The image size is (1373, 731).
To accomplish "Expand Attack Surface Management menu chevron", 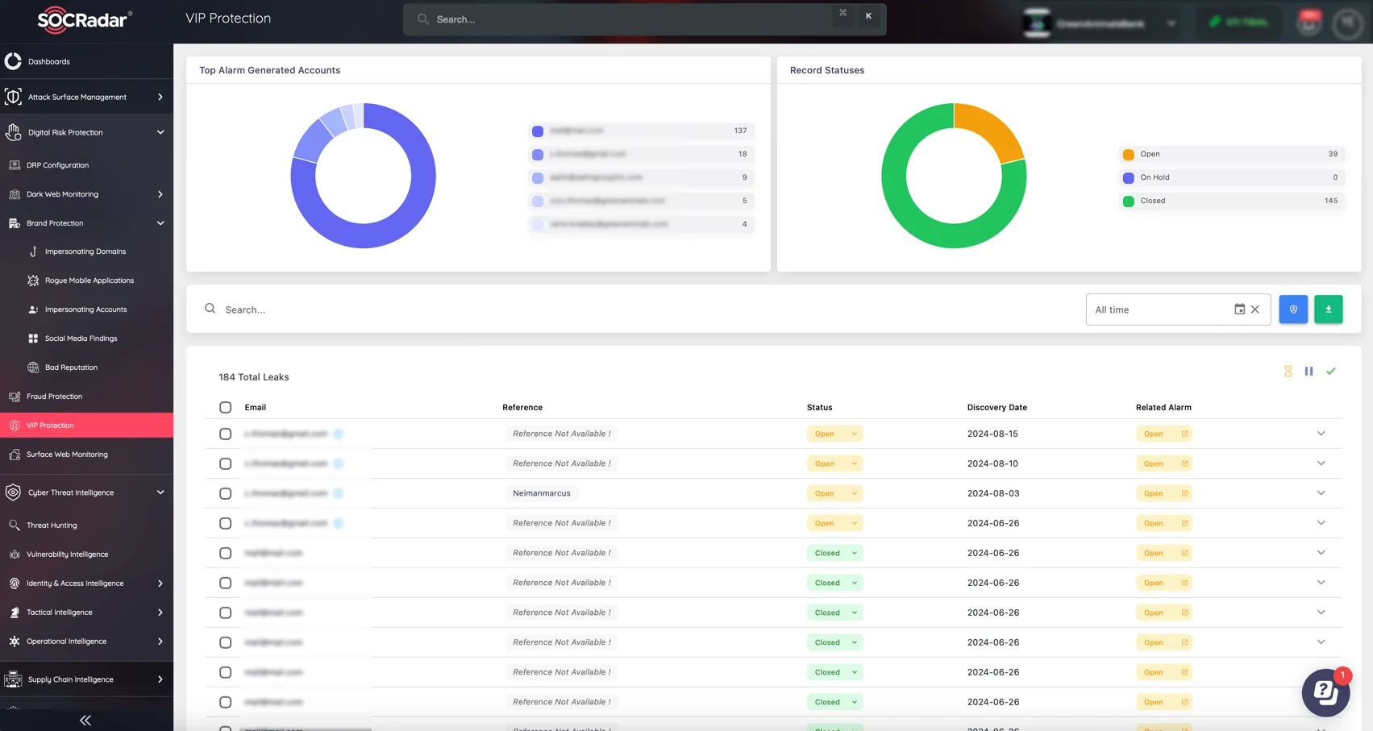I will 160,97.
